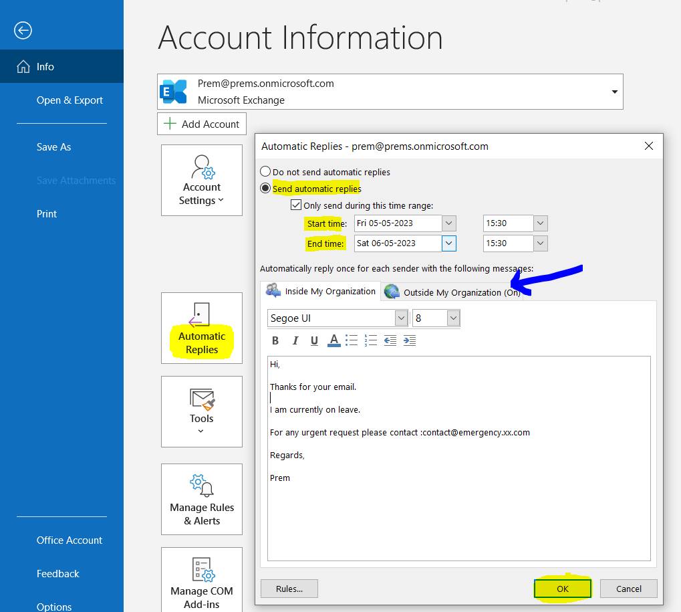The width and height of the screenshot is (681, 612).
Task: Go to Info in the sidebar
Action: point(61,66)
